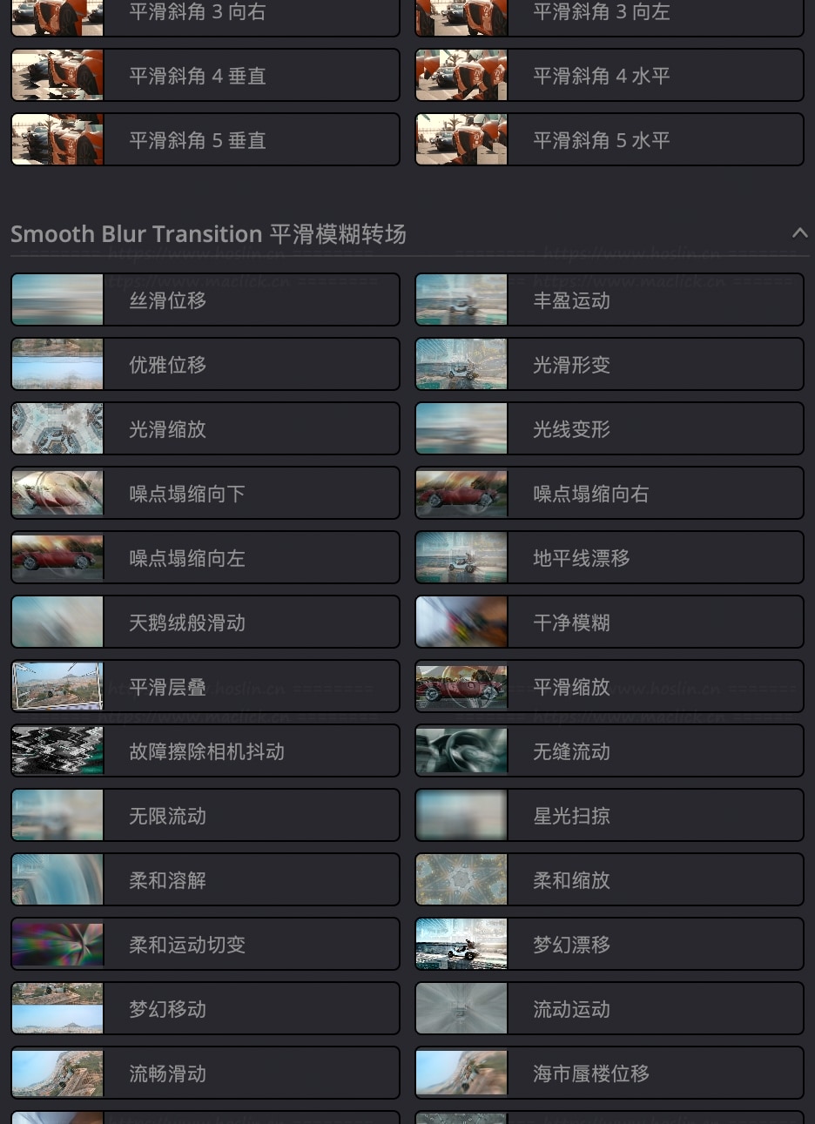The width and height of the screenshot is (815, 1124).
Task: Pick the 平滑层叠 preset thumbnail
Action: click(57, 687)
